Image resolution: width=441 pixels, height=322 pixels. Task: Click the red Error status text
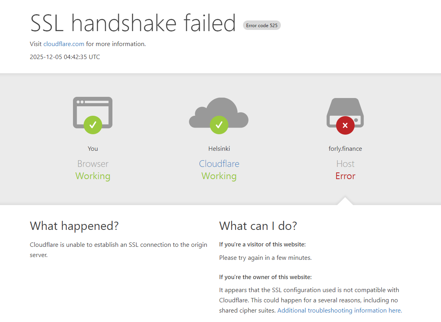[x=345, y=176]
